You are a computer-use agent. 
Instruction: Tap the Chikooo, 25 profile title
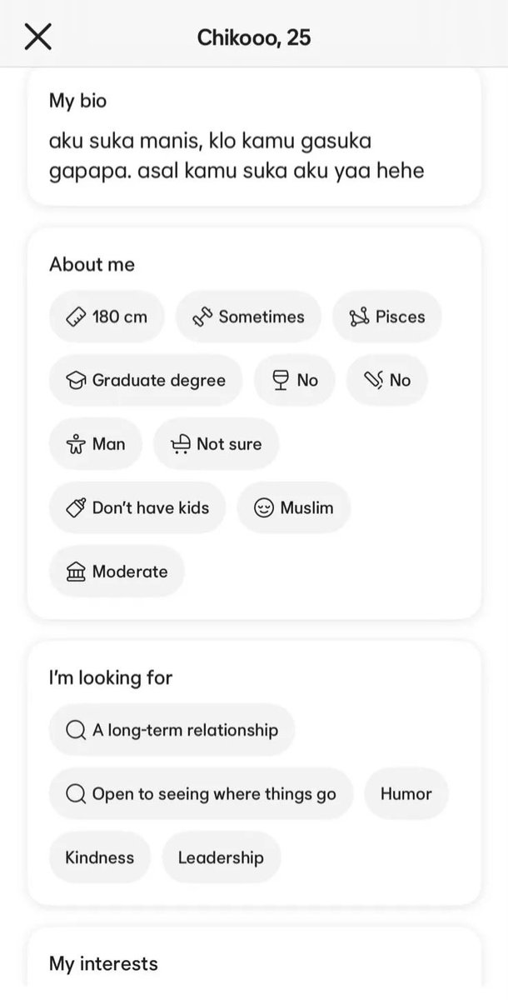pos(254,37)
